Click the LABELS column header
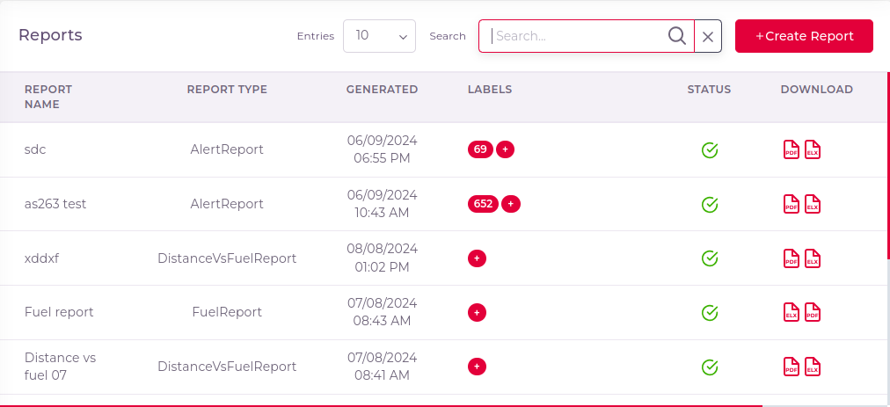The width and height of the screenshot is (890, 407). point(490,89)
